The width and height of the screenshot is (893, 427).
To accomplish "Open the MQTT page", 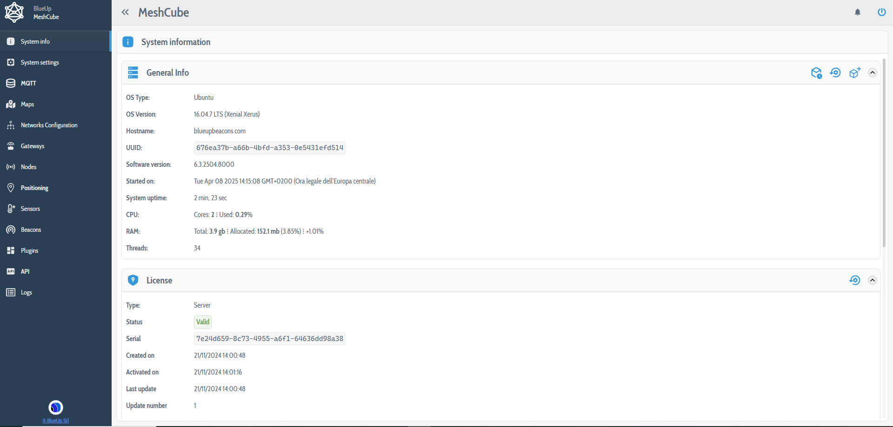I will (28, 83).
